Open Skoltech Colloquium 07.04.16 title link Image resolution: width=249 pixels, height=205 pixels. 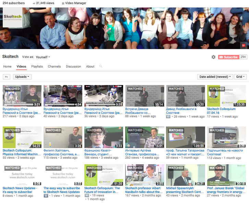pos(221,111)
